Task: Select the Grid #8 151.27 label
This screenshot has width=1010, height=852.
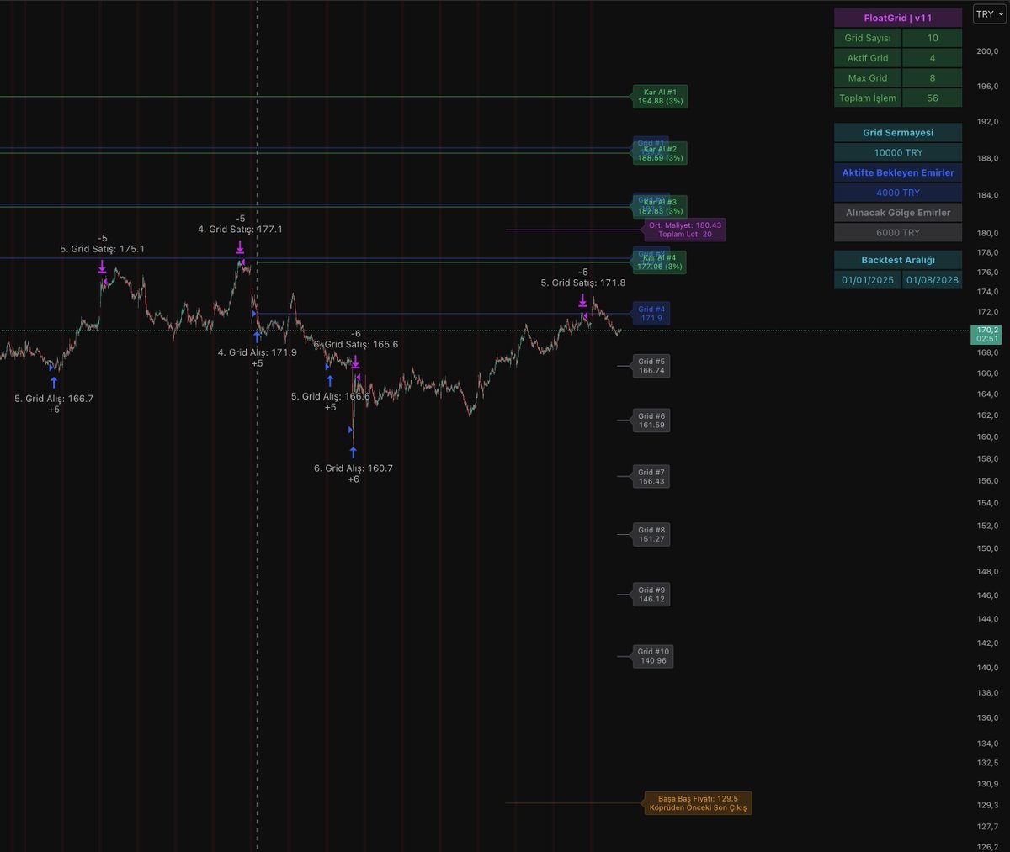Action: (651, 535)
